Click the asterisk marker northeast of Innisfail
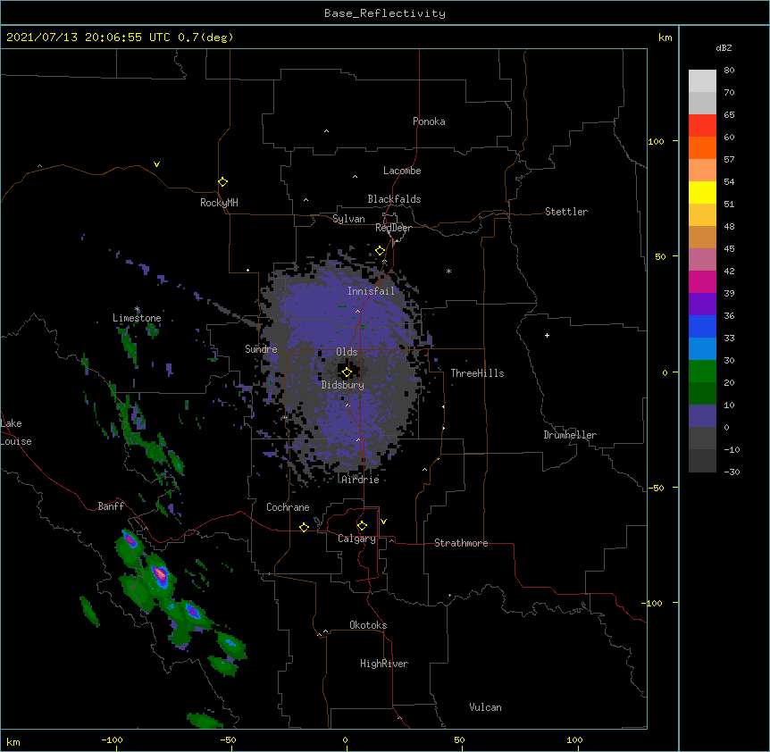770x752 pixels. coord(448,271)
